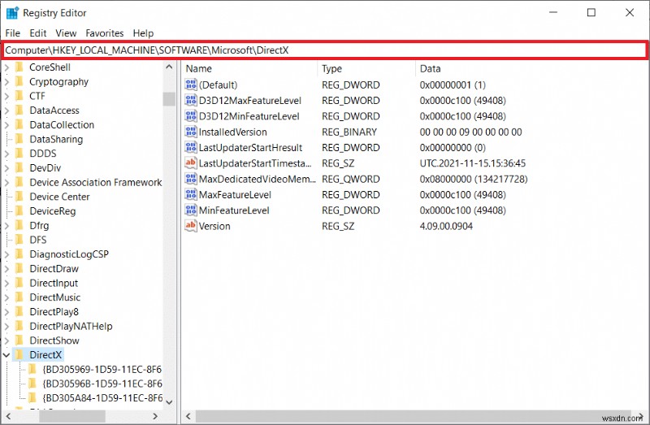Click the {BD30596B-1D59 subkey folder icon
650x425 pixels.
click(x=32, y=384)
